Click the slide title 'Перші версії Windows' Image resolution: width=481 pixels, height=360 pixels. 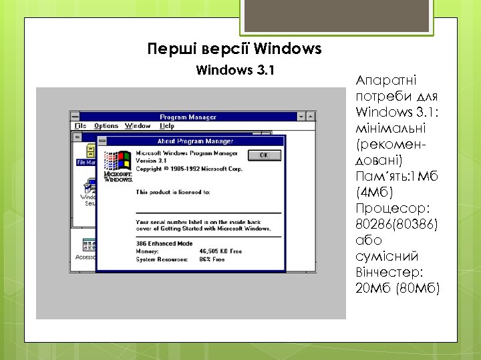pyautogui.click(x=234, y=49)
